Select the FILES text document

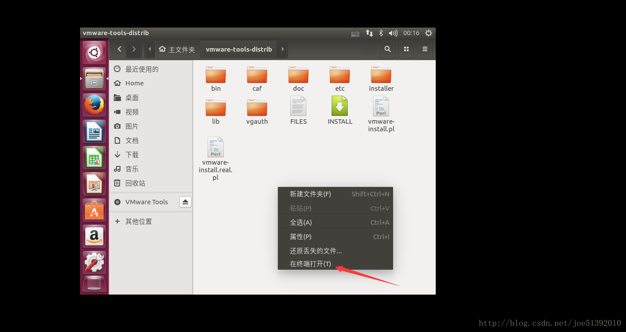click(x=298, y=111)
